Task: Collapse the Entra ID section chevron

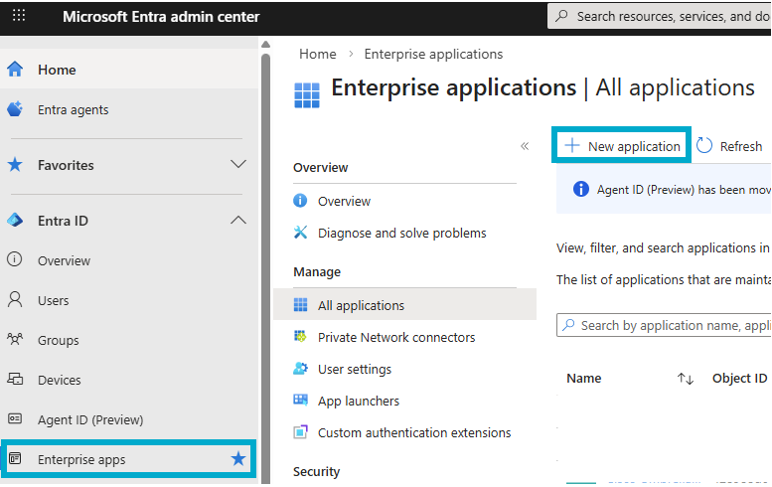Action: tap(238, 220)
